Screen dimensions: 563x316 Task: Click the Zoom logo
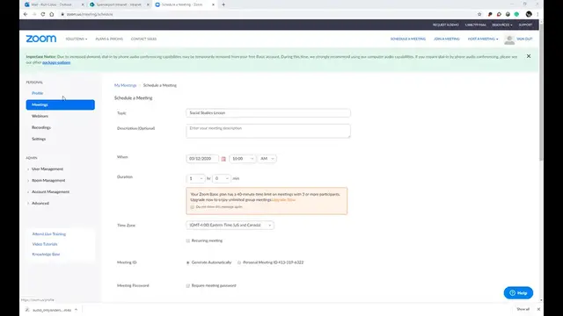(41, 39)
